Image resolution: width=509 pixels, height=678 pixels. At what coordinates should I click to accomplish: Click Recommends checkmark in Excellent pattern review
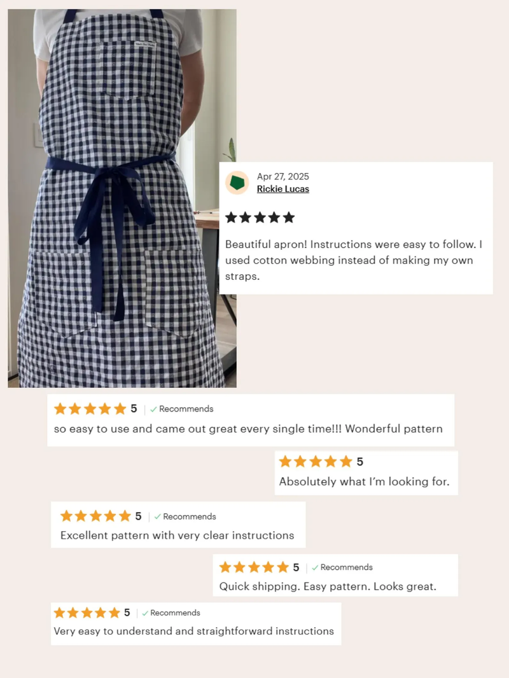tap(185, 516)
